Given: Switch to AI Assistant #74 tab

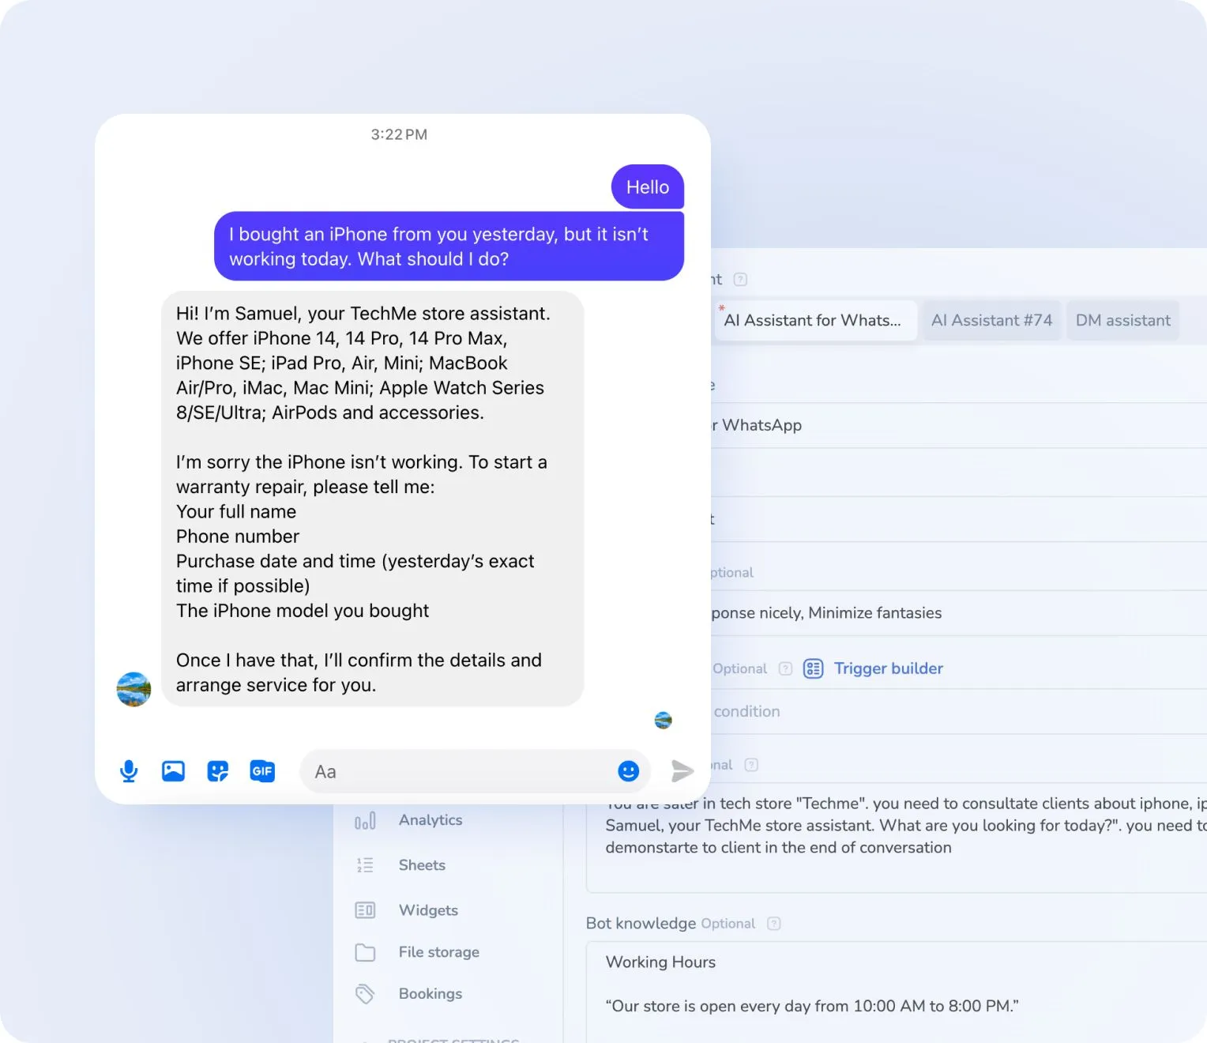Looking at the screenshot, I should coord(991,321).
